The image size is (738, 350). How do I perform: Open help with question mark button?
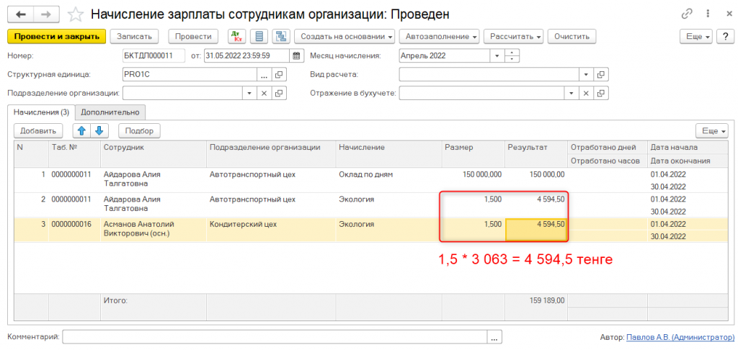(x=724, y=36)
